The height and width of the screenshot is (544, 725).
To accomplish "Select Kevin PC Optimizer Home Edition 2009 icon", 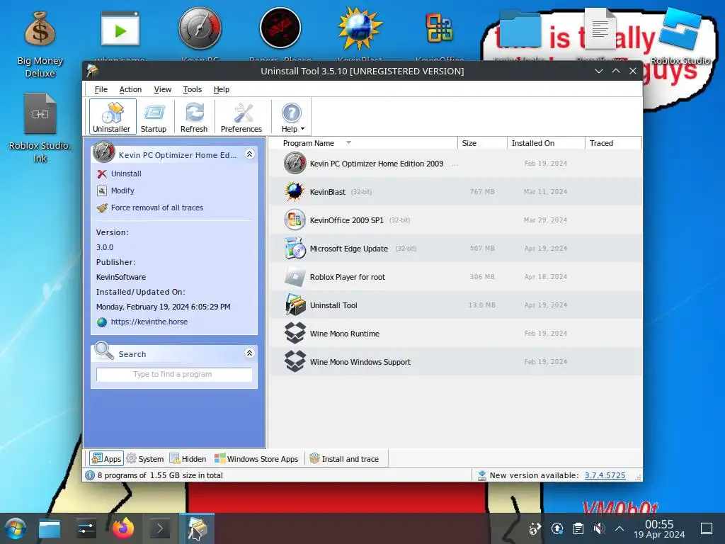I will pos(295,164).
